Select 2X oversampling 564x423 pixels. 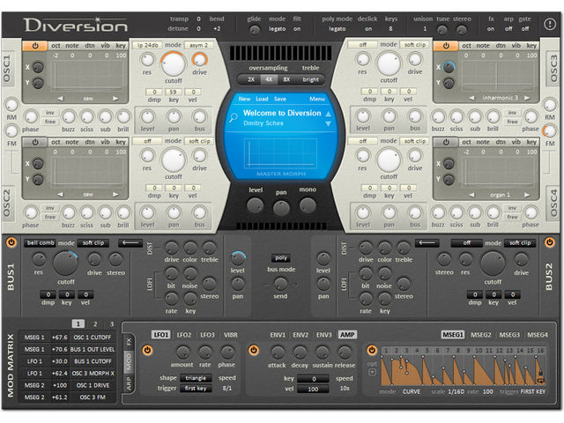point(251,80)
